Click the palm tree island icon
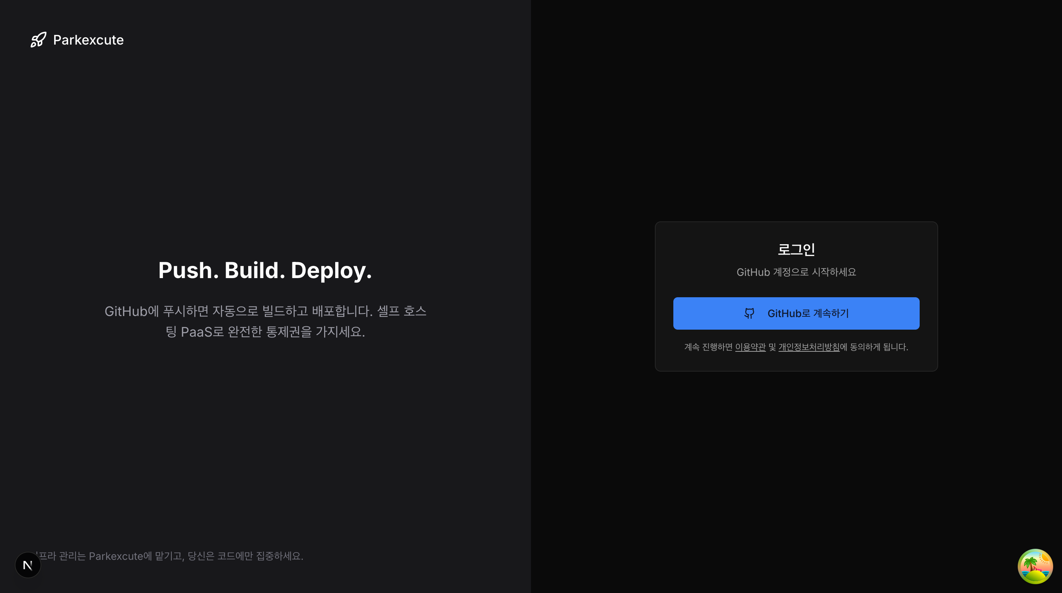1062x593 pixels. (1035, 566)
